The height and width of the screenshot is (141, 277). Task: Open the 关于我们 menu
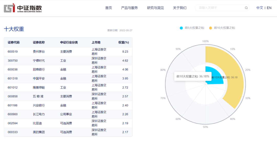(180, 8)
